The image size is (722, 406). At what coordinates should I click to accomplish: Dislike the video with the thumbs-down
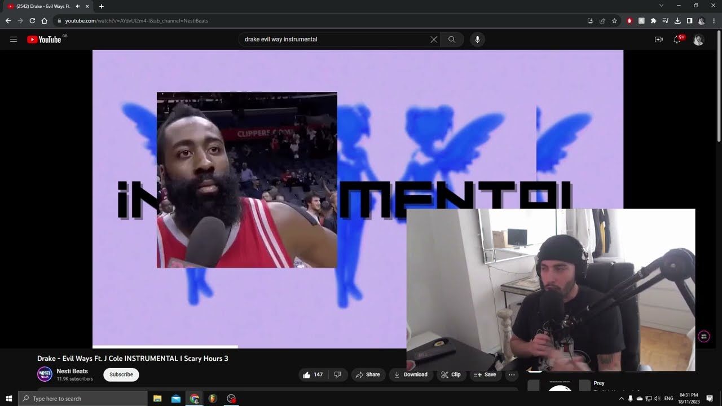pyautogui.click(x=338, y=374)
